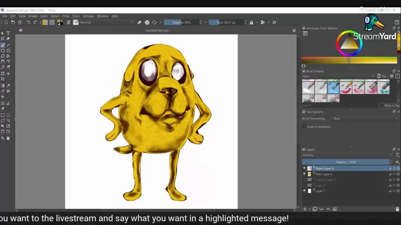Hide Paint Layer 4 using eye icon
Screen dimensions: 401x225
point(304,174)
